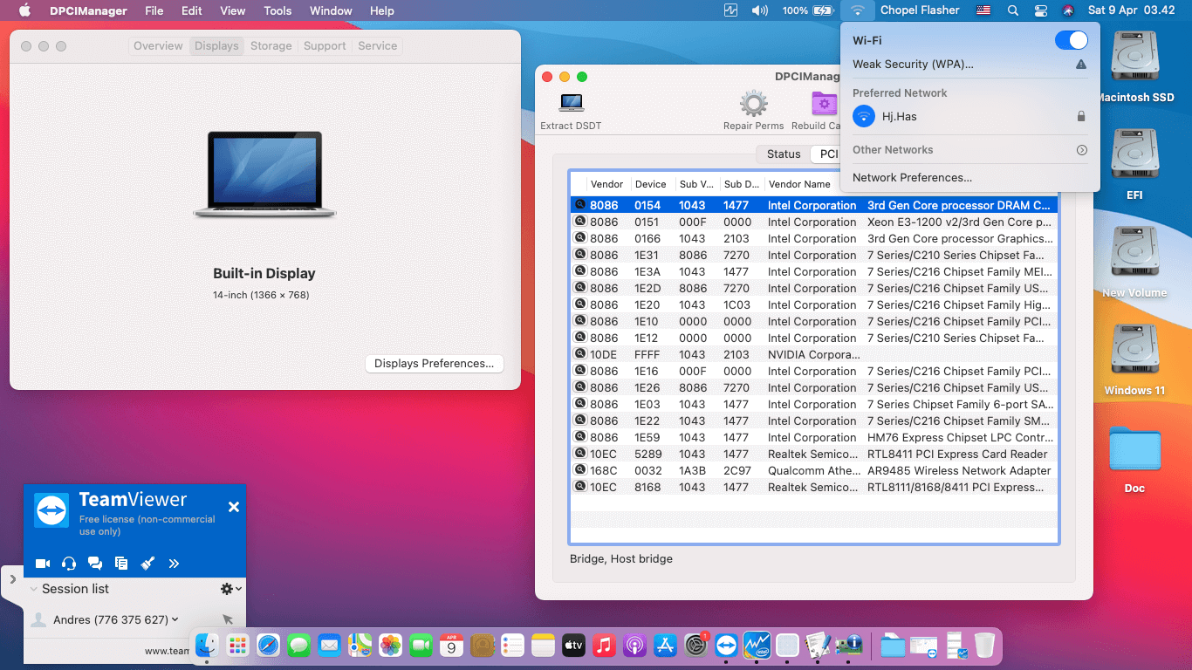The width and height of the screenshot is (1192, 670).
Task: Toggle Wi-Fi off in the network popover
Action: pyautogui.click(x=1071, y=40)
